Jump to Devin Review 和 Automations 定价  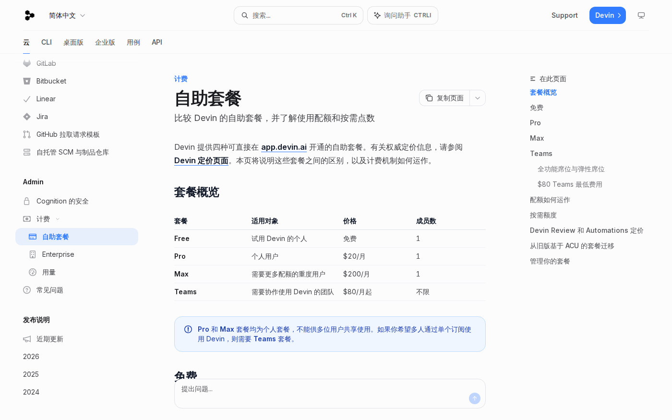(x=587, y=230)
